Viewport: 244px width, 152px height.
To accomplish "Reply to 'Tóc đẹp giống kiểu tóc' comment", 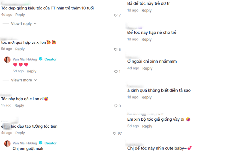I will click(x=20, y=15).
